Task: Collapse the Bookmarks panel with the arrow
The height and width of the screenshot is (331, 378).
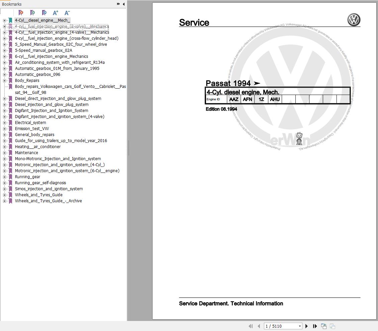Action: pos(123,4)
